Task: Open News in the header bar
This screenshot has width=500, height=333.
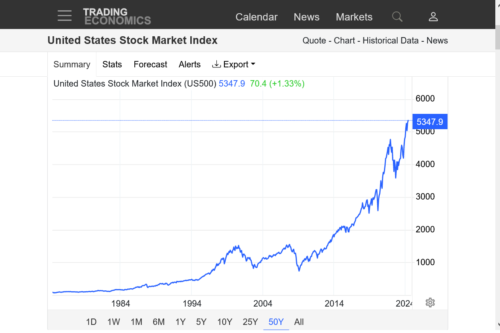Action: 306,17
